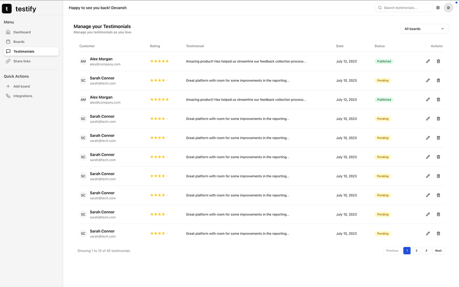
Task: Go to Share links page
Action: pos(22,61)
